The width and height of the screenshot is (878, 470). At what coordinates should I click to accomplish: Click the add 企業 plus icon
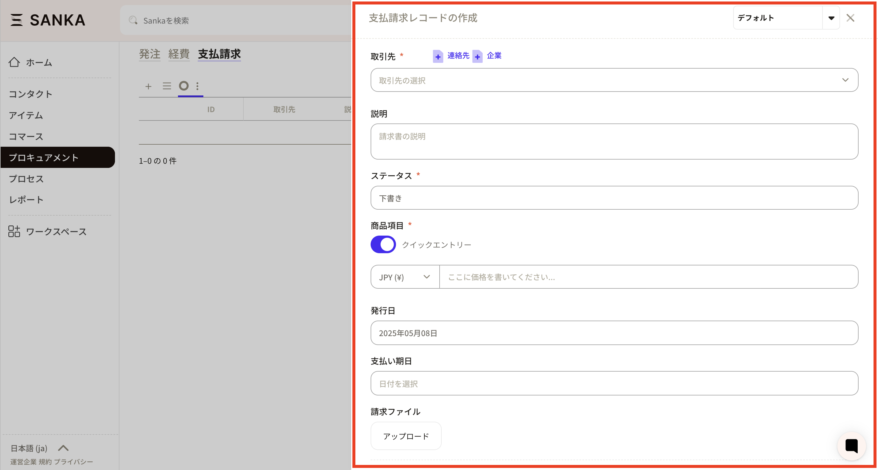pos(478,56)
